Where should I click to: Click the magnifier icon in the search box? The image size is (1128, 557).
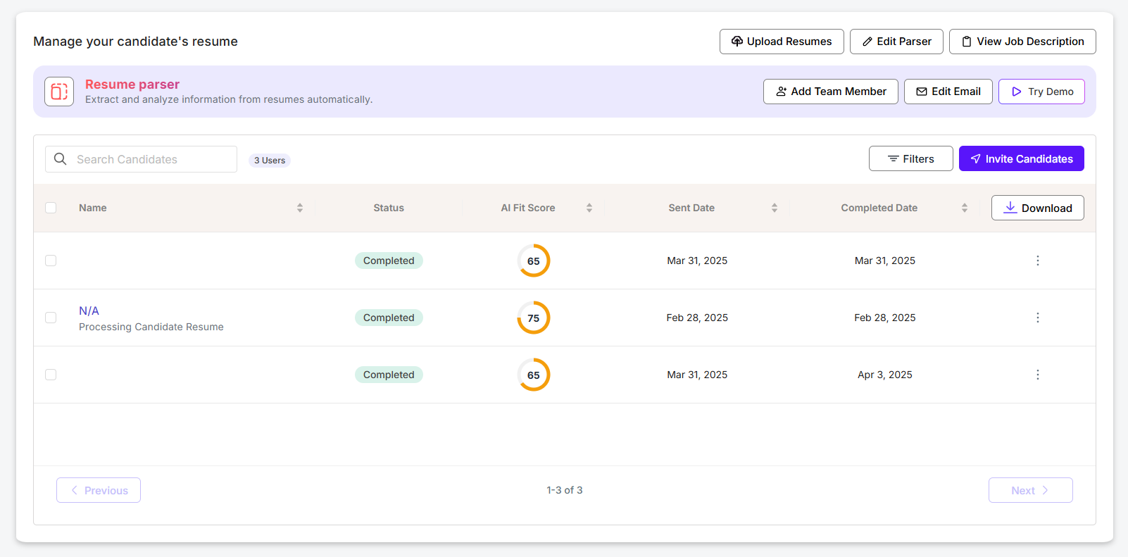coord(61,159)
